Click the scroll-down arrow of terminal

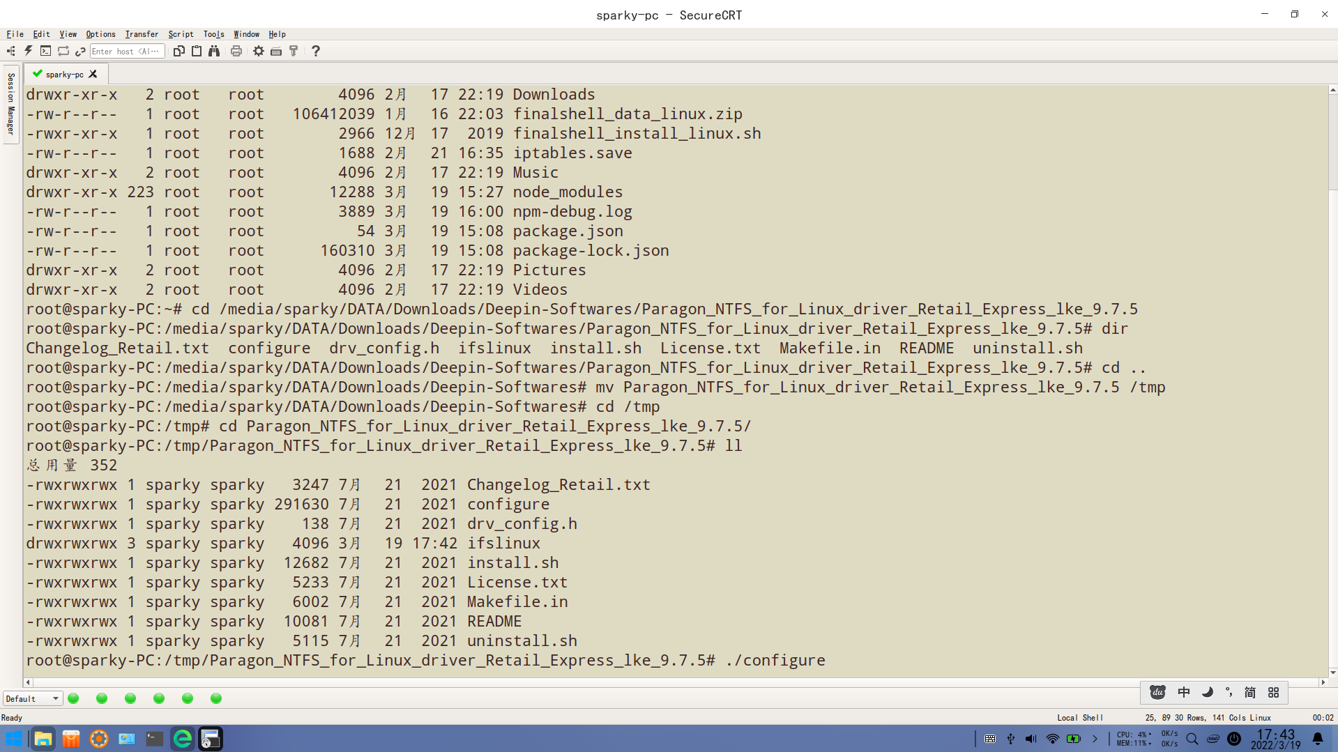tap(1332, 673)
